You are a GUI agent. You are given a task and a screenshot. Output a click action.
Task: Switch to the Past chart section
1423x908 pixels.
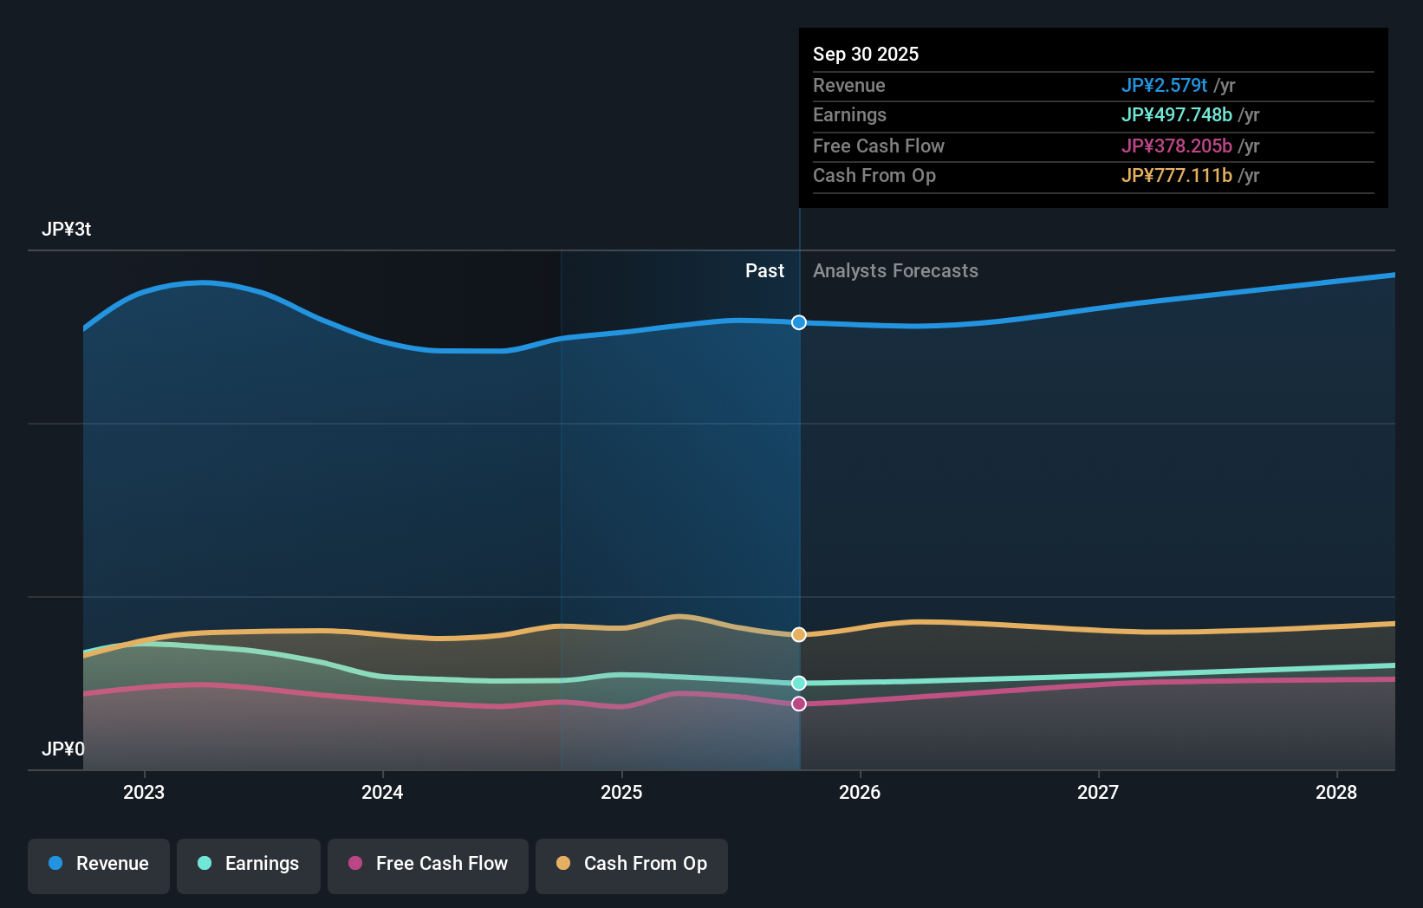click(763, 271)
